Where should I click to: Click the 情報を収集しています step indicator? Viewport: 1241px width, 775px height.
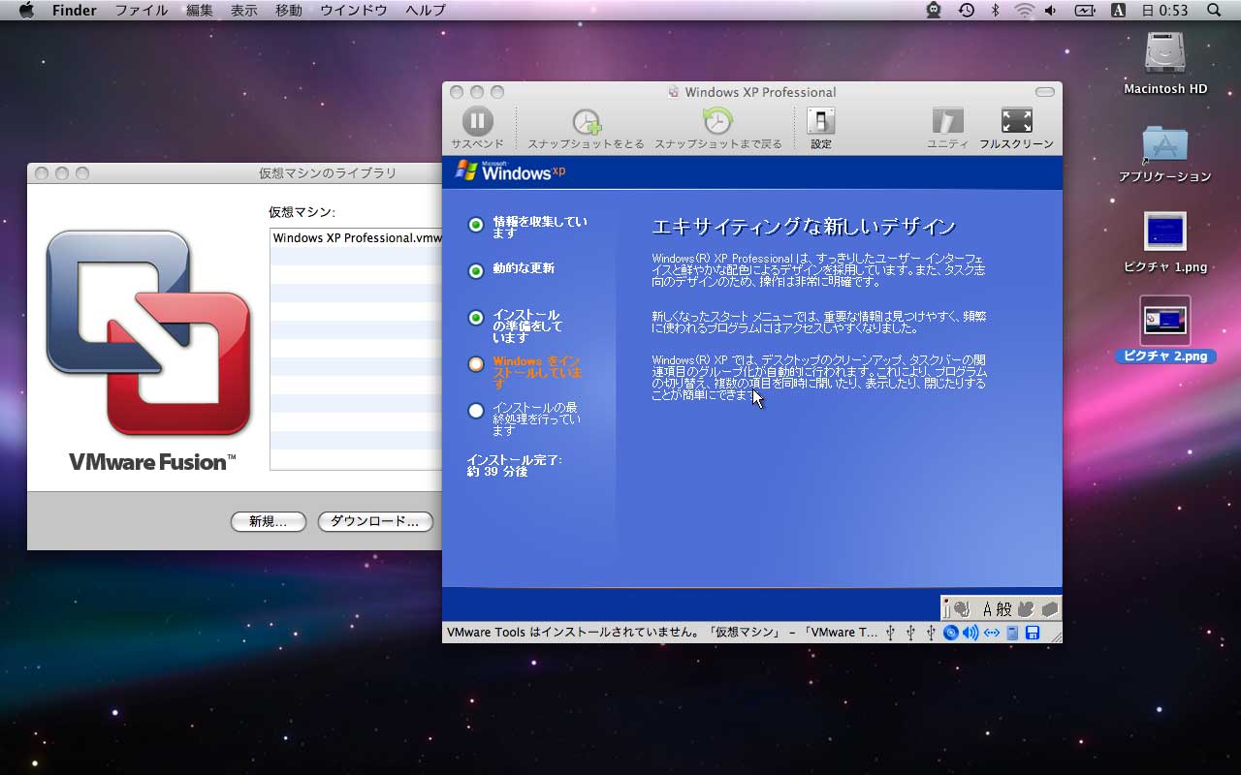(475, 225)
